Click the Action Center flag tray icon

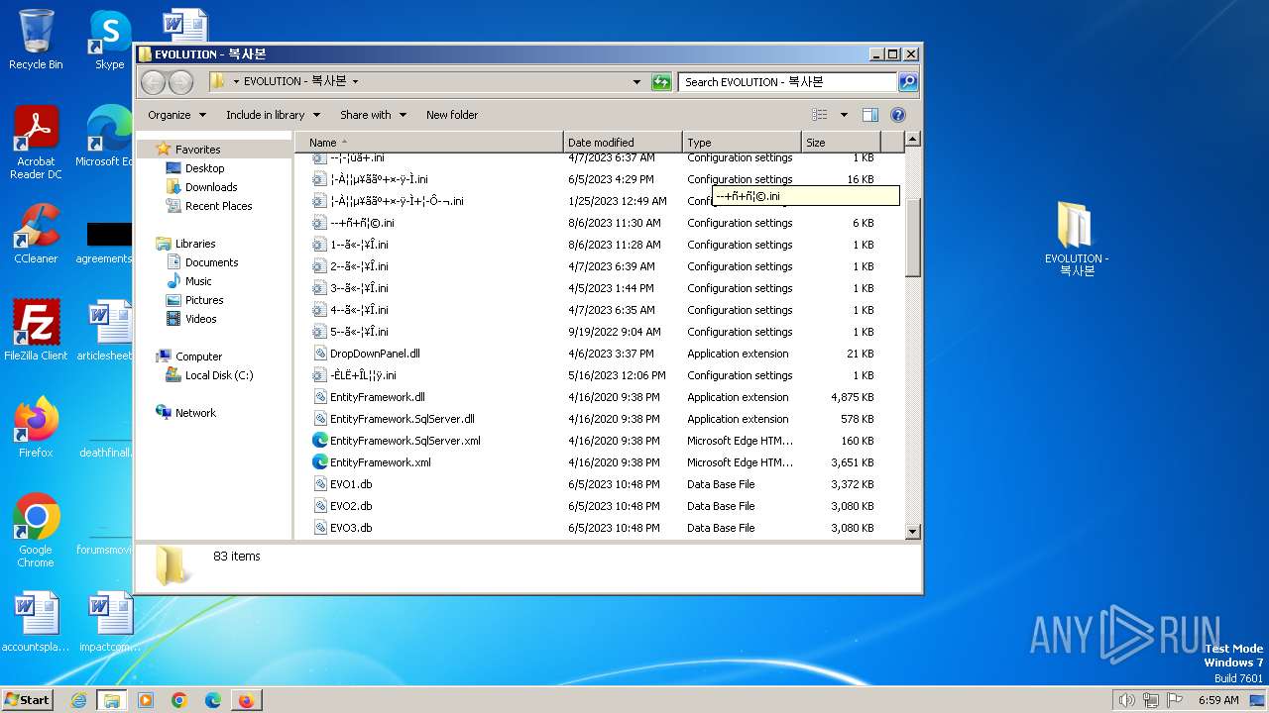point(1174,700)
